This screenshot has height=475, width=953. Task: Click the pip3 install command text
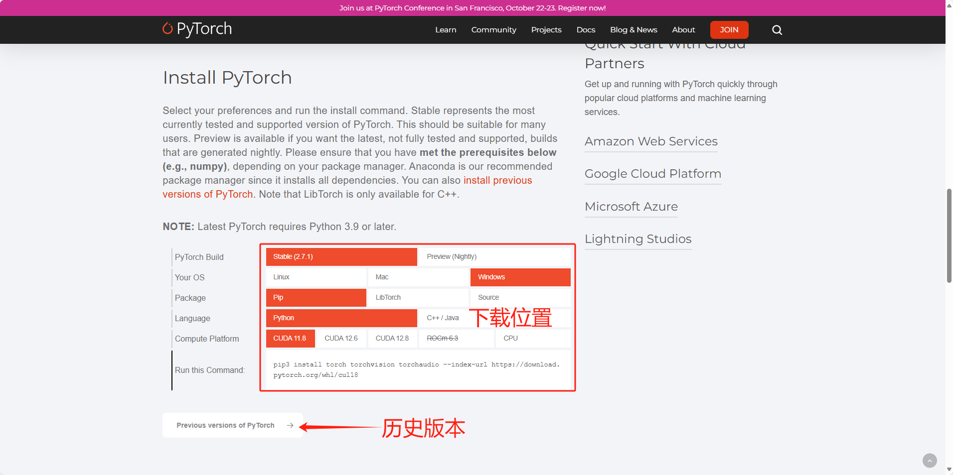click(x=417, y=370)
